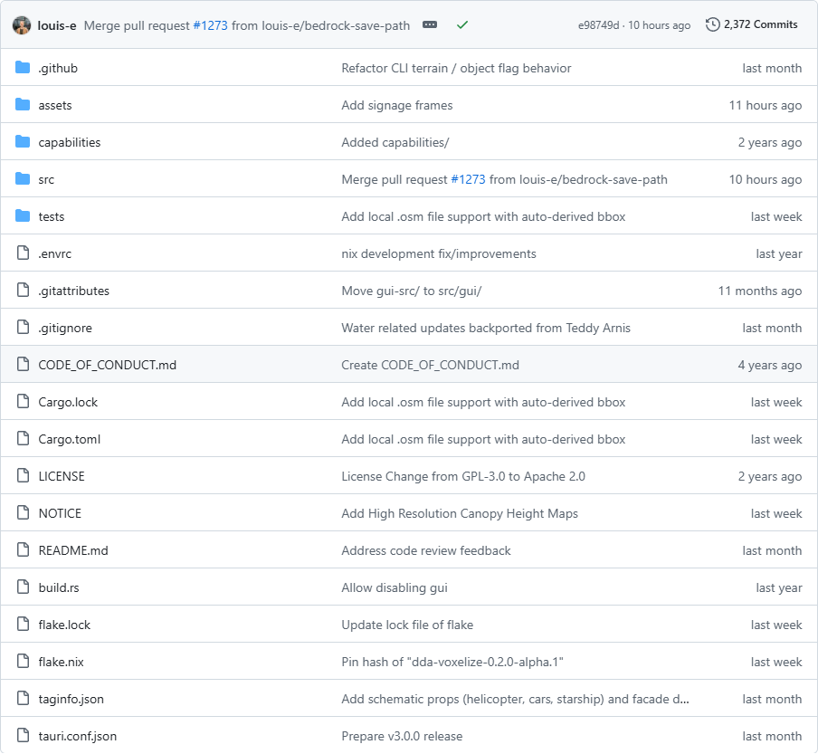Image resolution: width=818 pixels, height=754 pixels.
Task: Open pull request #1273 link in src row
Action: point(468,179)
